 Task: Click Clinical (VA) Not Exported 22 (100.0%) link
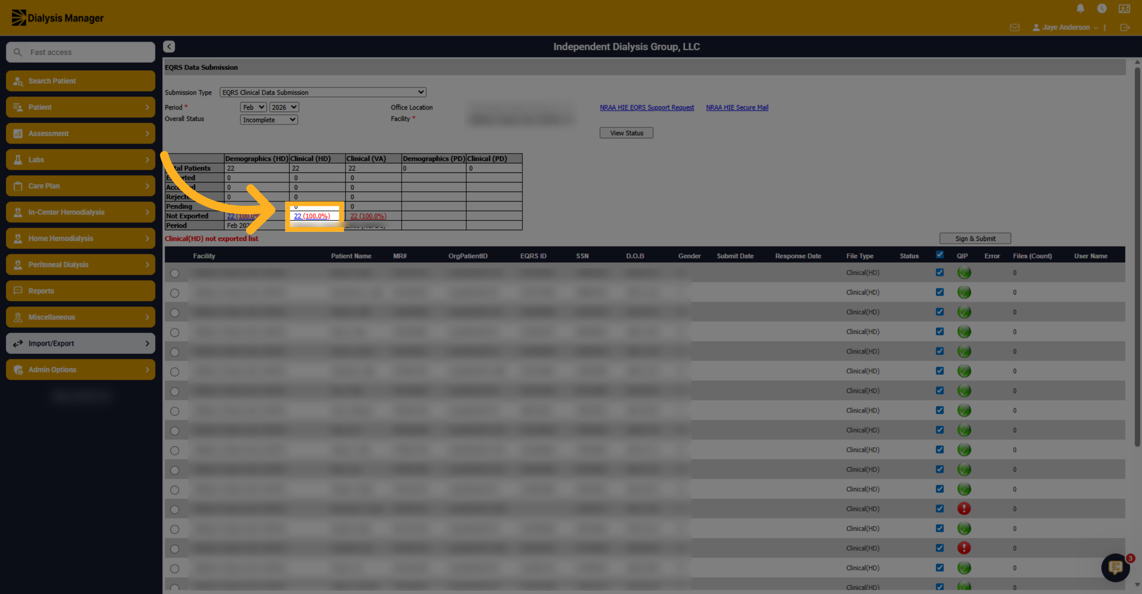(368, 216)
